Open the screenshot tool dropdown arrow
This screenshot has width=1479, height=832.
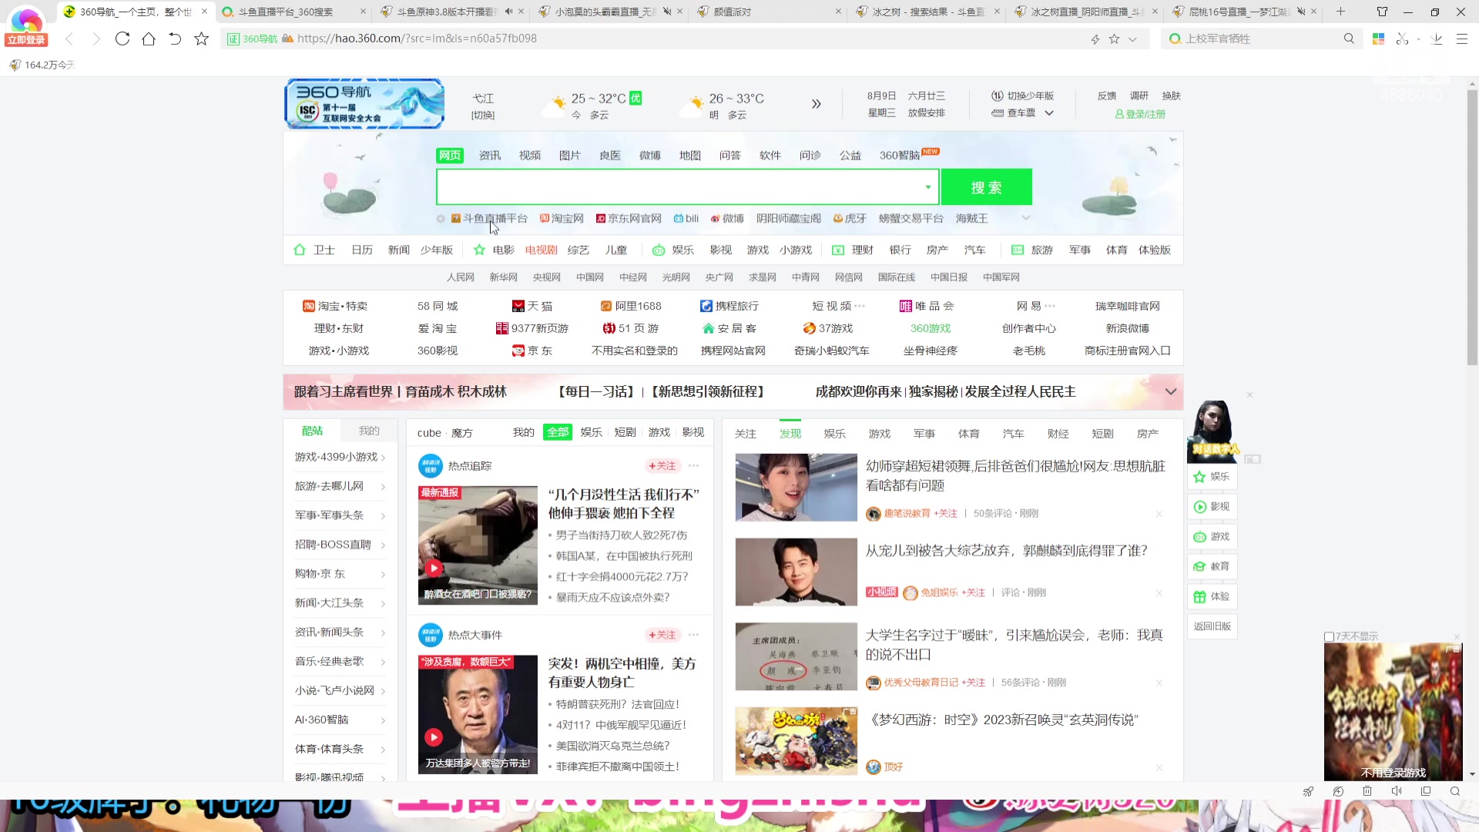click(x=1418, y=39)
